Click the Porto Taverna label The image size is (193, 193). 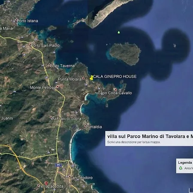point(63,66)
